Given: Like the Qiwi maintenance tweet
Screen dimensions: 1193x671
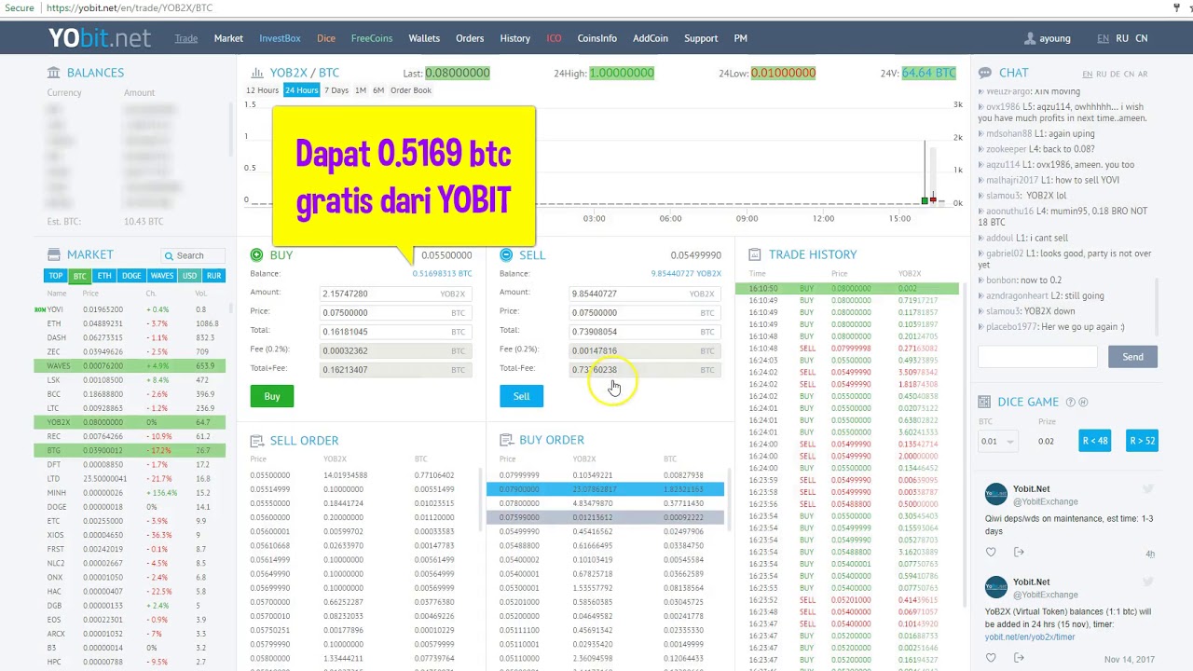Looking at the screenshot, I should 991,553.
